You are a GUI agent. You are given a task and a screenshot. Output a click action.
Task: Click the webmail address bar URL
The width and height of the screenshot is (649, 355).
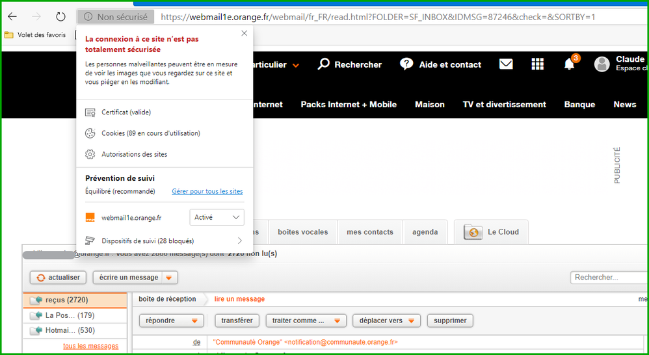tap(378, 17)
